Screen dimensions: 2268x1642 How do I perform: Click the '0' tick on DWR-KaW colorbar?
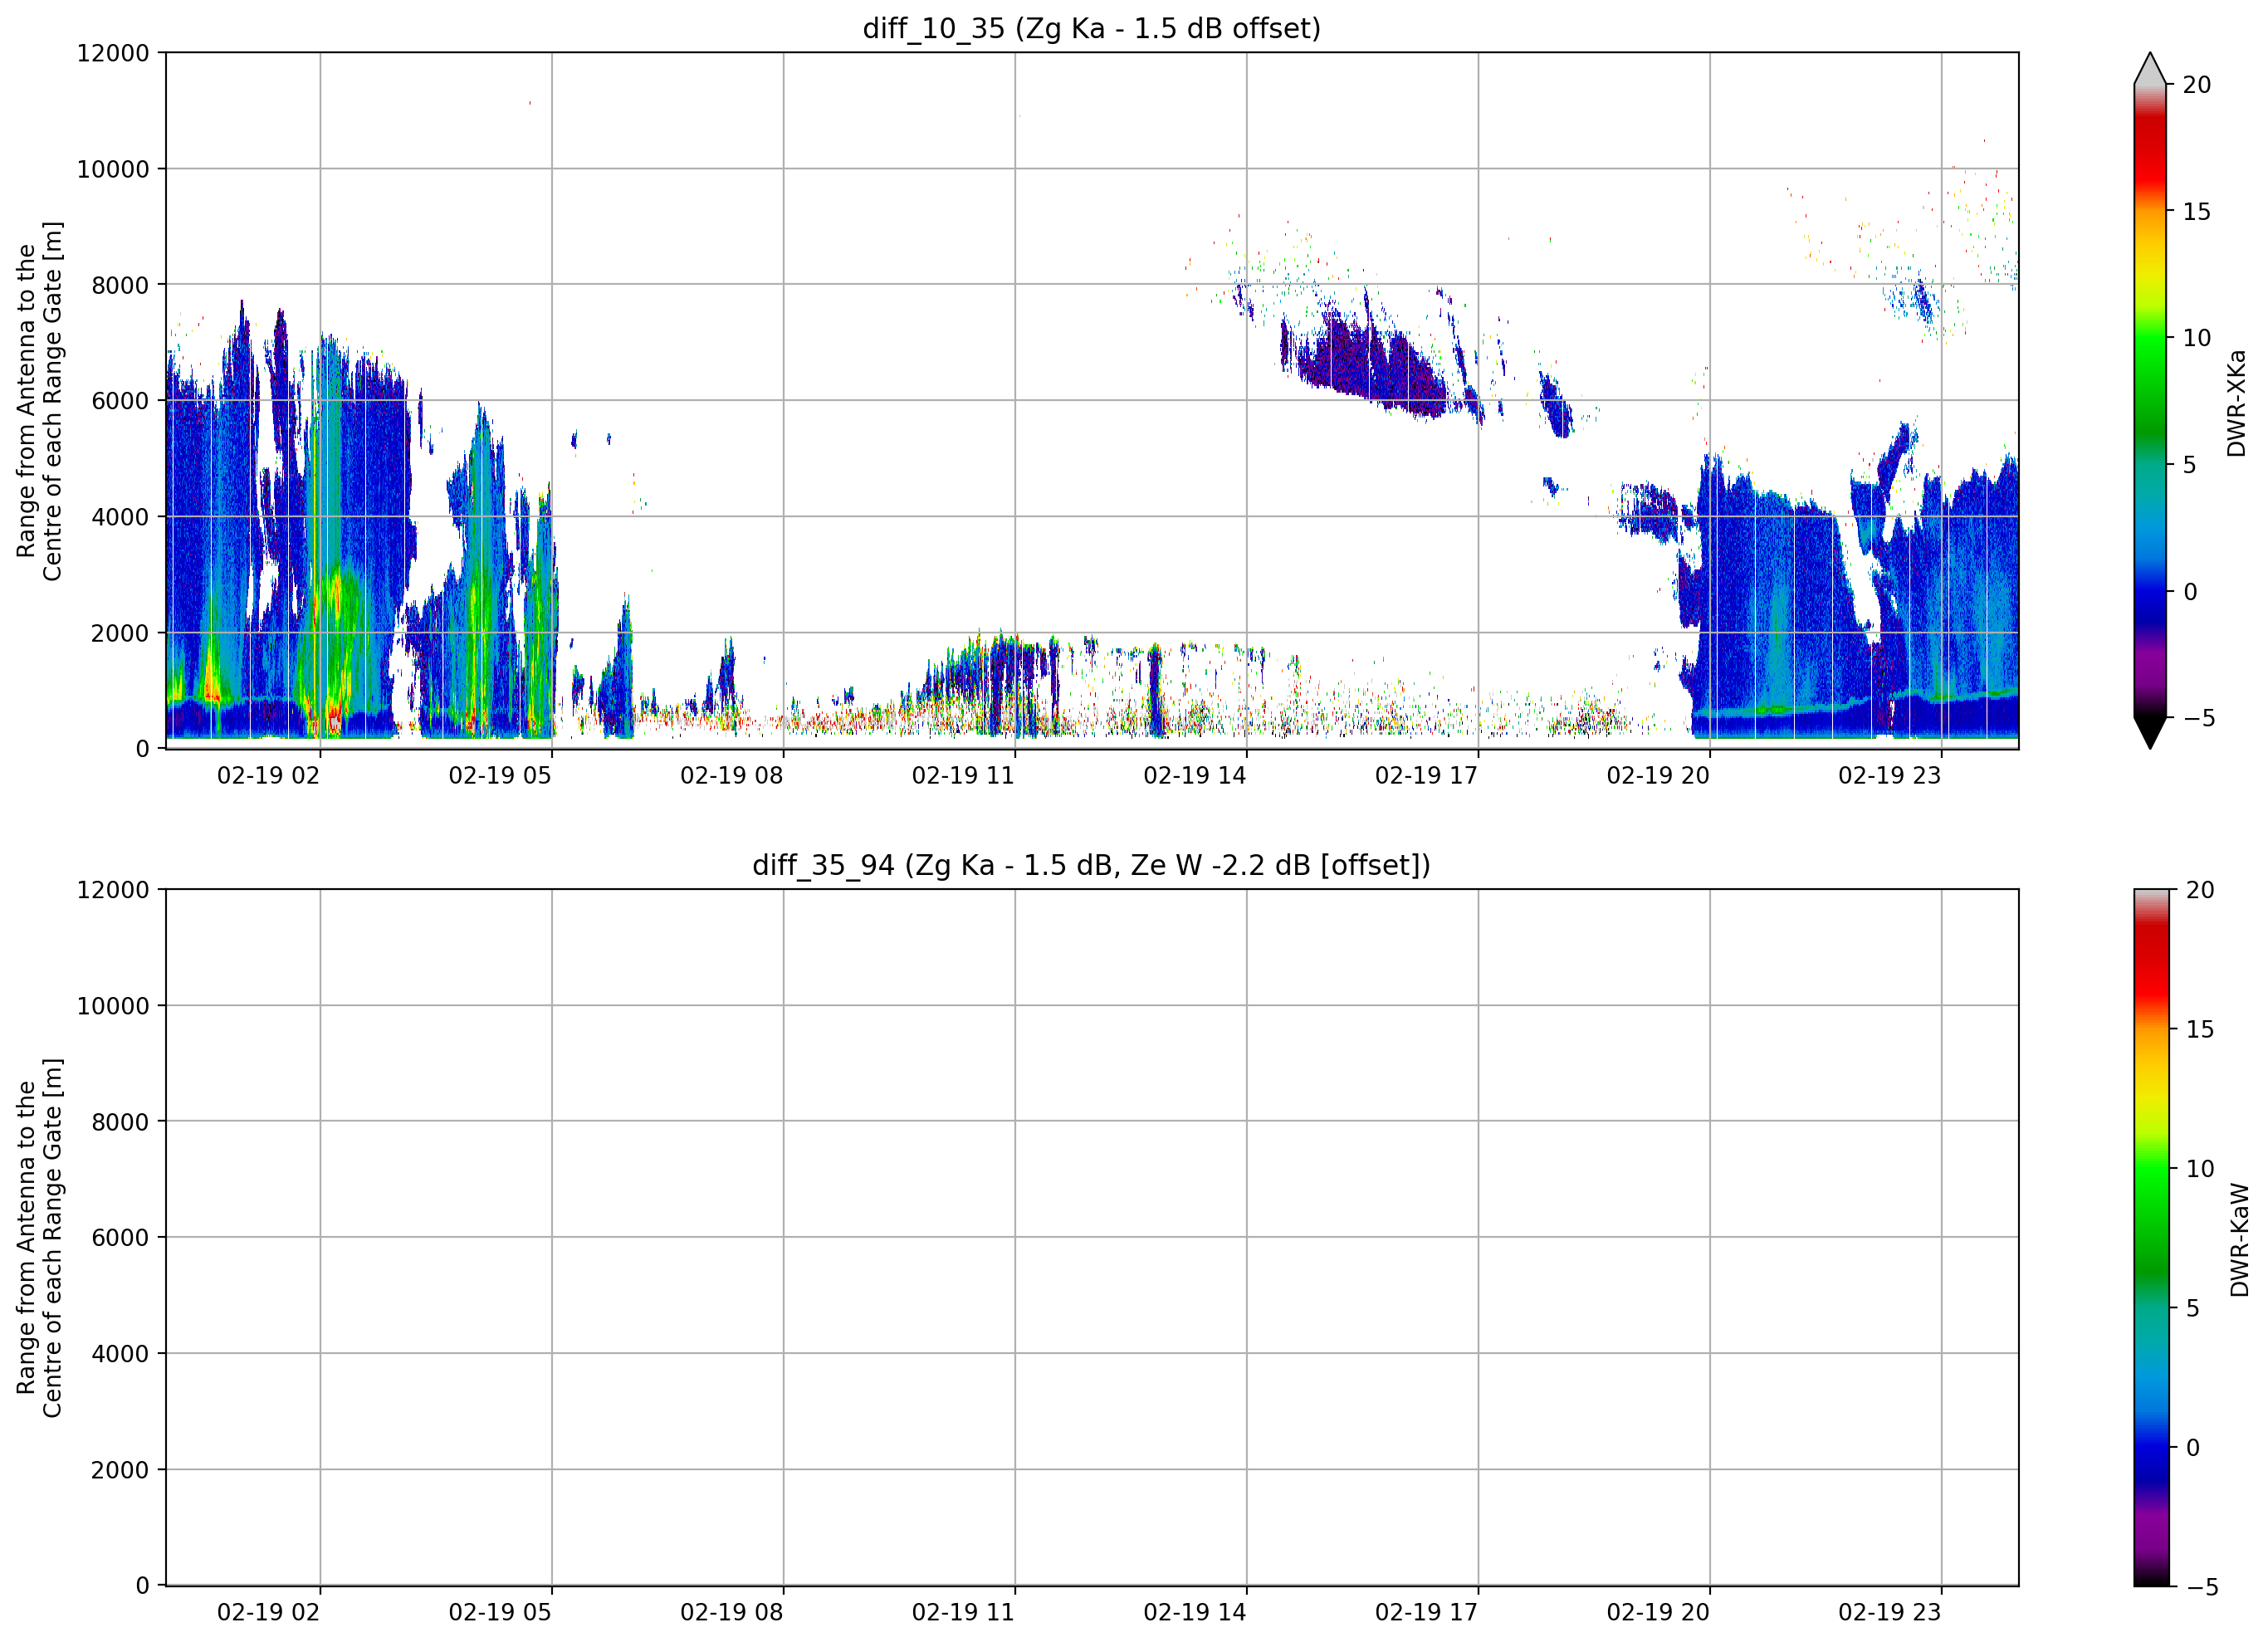click(x=2194, y=1447)
